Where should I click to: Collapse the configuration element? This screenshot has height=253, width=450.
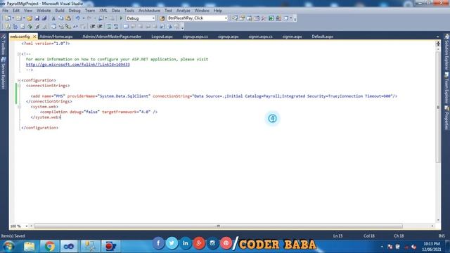click(19, 80)
